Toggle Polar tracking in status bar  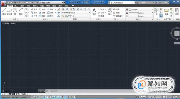[x=44, y=97]
